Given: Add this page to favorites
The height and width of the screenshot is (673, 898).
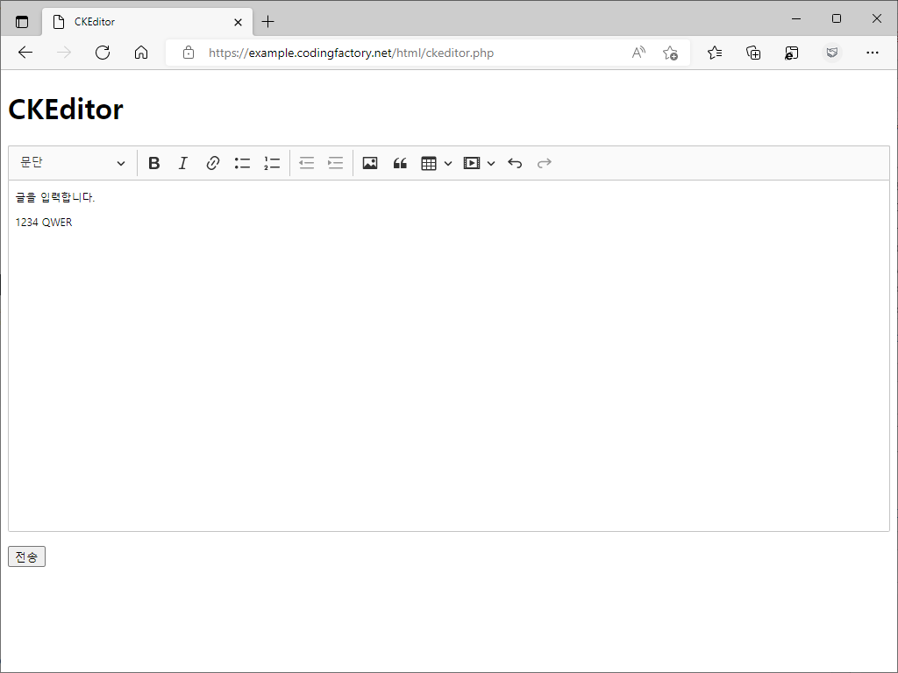Looking at the screenshot, I should (x=670, y=53).
